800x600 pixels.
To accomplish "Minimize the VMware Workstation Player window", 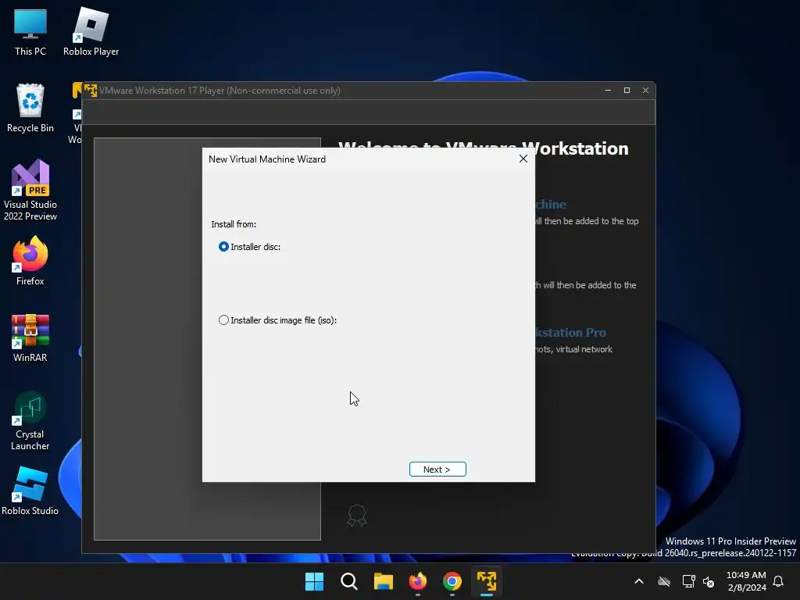I will 608,91.
